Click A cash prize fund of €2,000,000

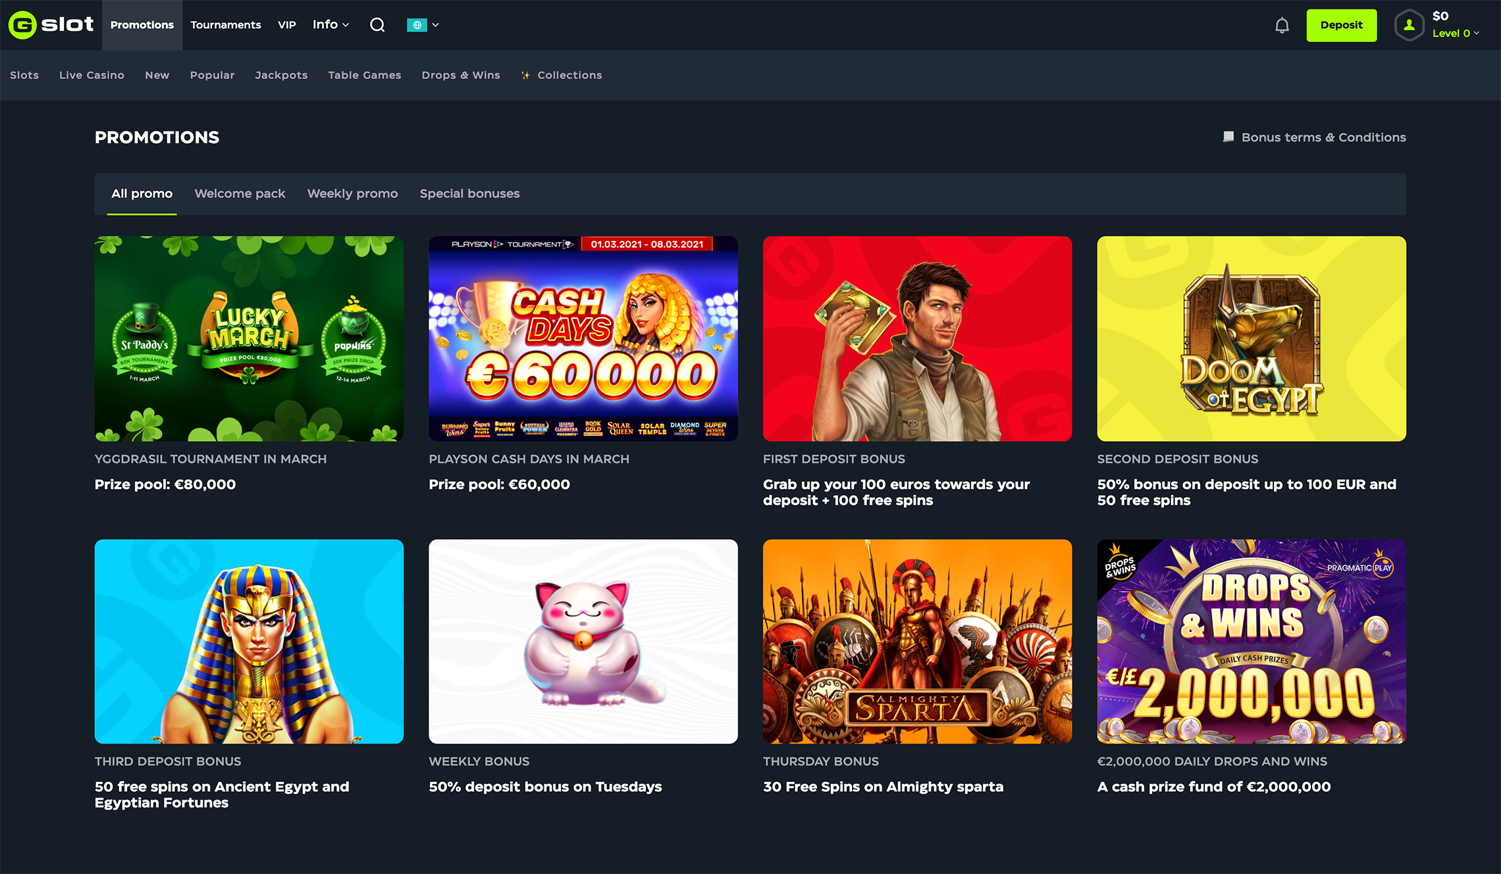[1214, 786]
